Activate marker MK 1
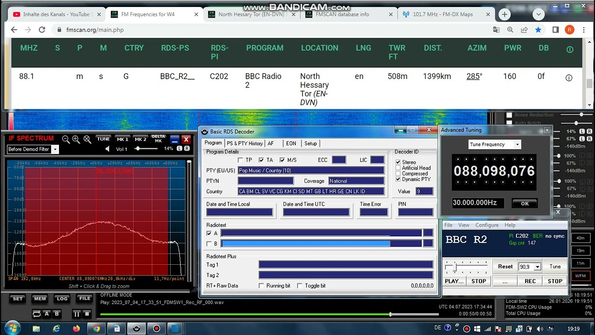The width and height of the screenshot is (595, 335). 122,139
